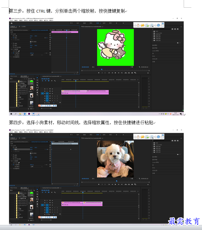Image resolution: width=202 pixels, height=230 pixels.
Task: Click Home icon in Hello Kitty screenshot
Action: [x=11, y=23]
